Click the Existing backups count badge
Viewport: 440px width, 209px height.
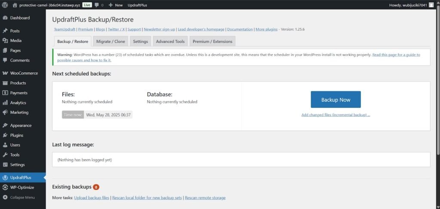coord(96,187)
